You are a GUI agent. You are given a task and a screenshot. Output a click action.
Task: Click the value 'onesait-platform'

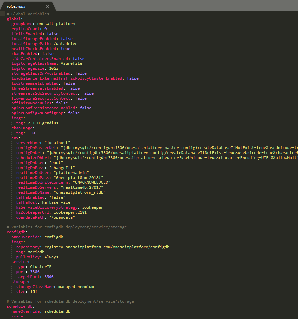pos(56,24)
